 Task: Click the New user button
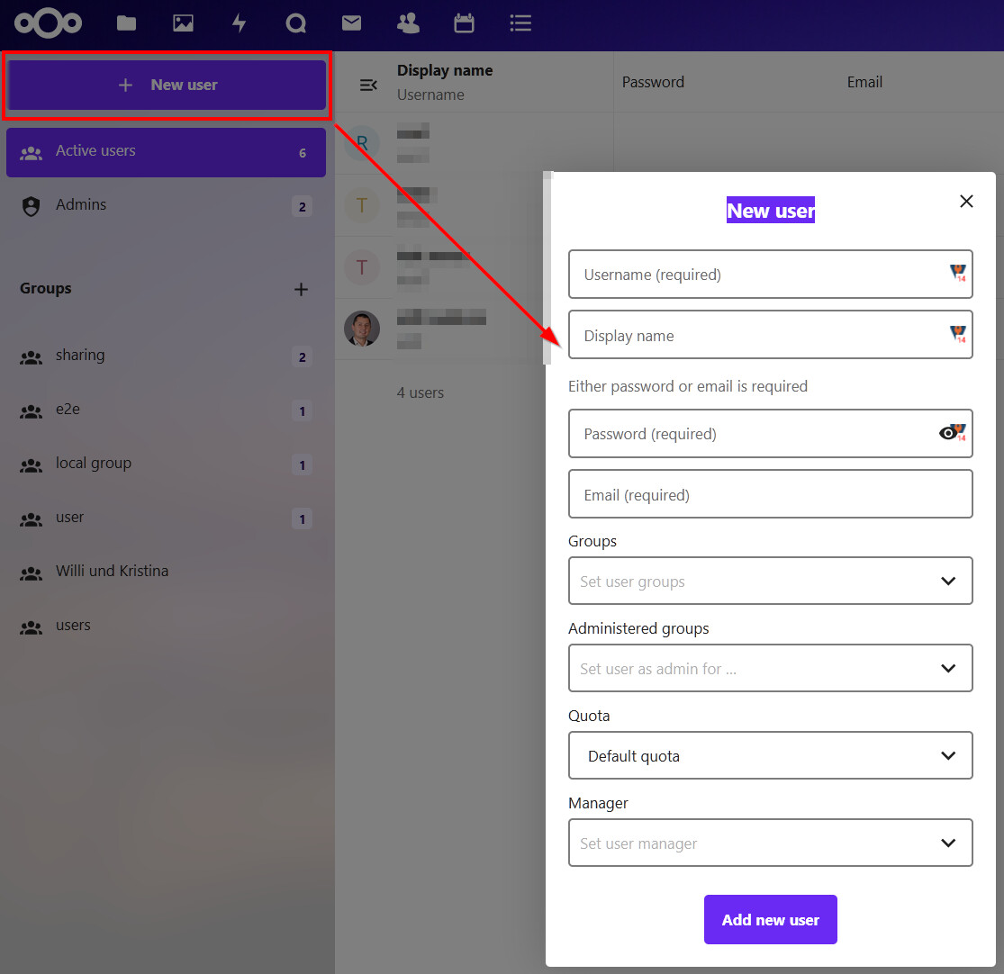(x=166, y=85)
